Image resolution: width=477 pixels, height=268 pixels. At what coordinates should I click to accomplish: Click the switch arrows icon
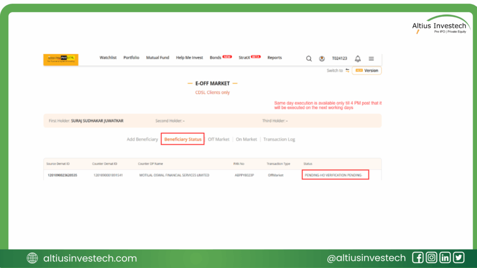click(348, 71)
